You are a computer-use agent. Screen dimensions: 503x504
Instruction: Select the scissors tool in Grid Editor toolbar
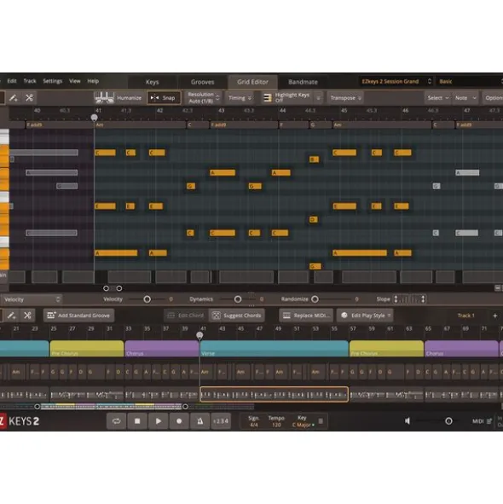tap(29, 98)
